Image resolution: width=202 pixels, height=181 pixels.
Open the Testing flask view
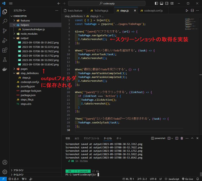[x=5, y=60]
